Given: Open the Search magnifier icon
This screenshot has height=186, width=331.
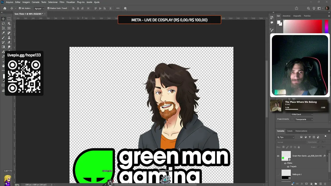Looking at the screenshot, I should [308, 8].
